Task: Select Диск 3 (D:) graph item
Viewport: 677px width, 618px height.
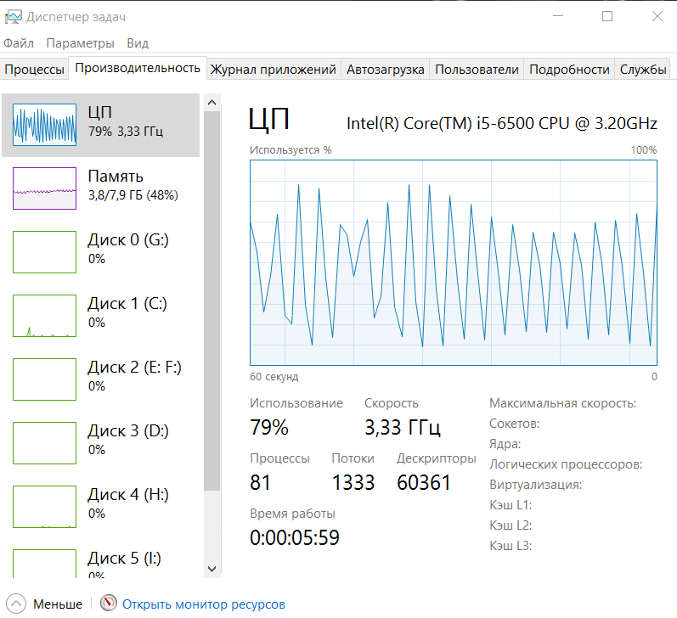Action: point(44,441)
